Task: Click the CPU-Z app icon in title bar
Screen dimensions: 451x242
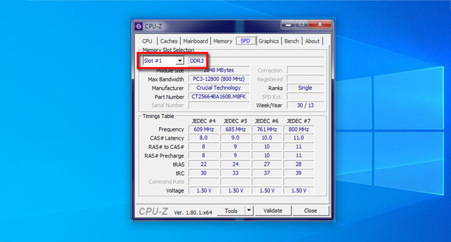Action: tap(139, 26)
